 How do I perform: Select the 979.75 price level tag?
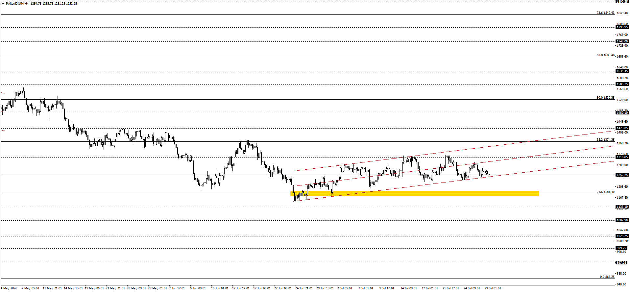click(x=622, y=248)
